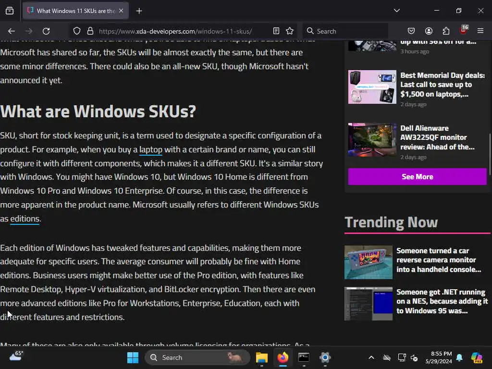
Task: Toggle reader view for this article
Action: pos(276,31)
